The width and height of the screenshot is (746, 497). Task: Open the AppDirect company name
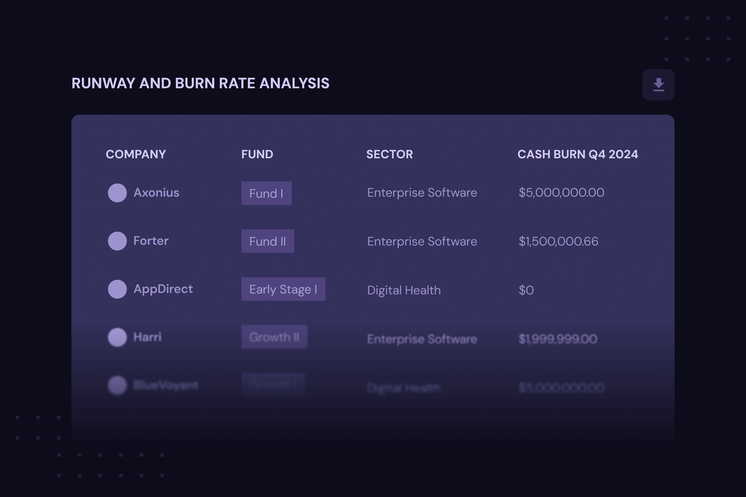(163, 289)
